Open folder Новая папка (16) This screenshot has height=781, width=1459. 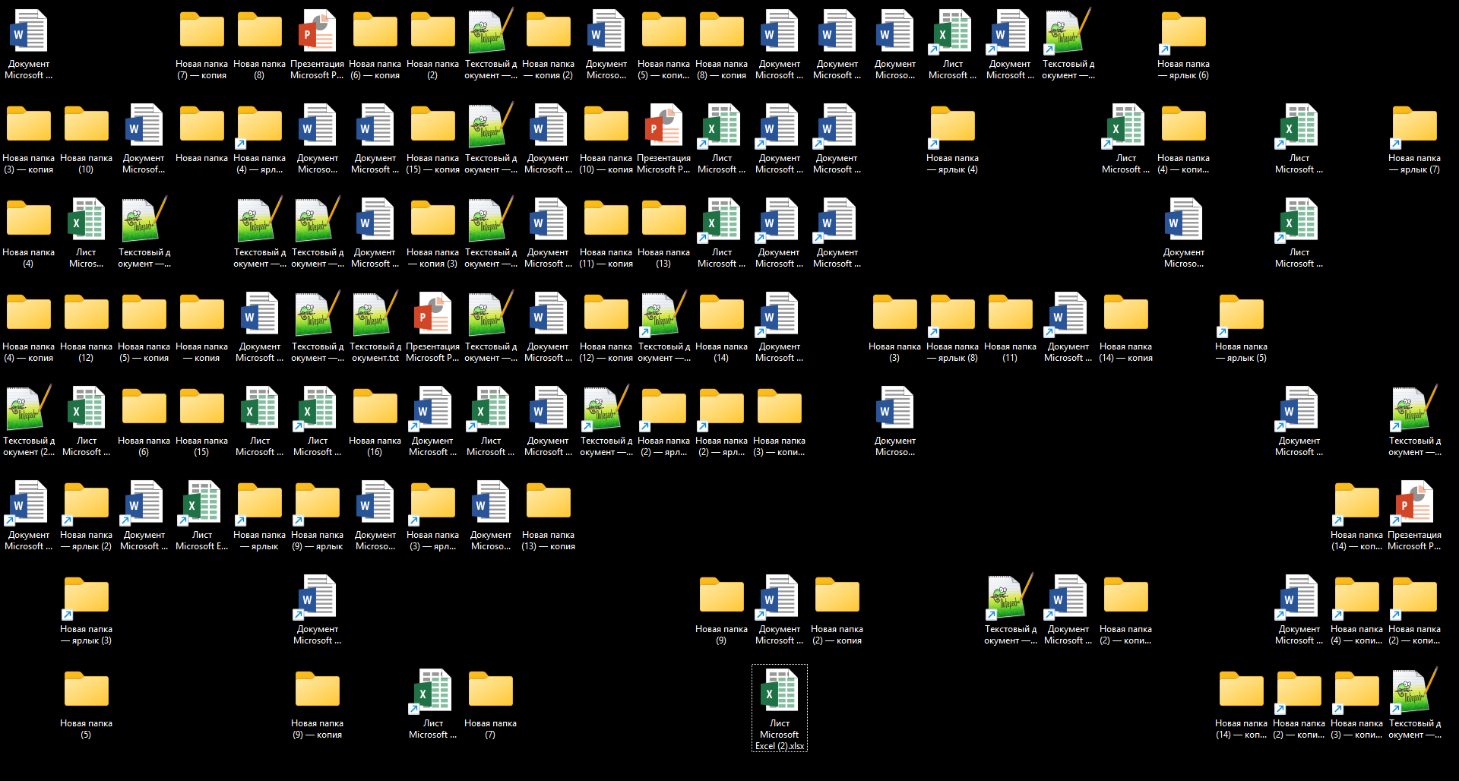(x=375, y=407)
